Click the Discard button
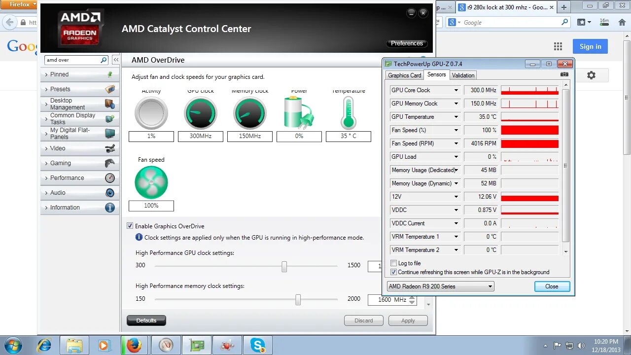This screenshot has height=355, width=631. click(x=364, y=320)
